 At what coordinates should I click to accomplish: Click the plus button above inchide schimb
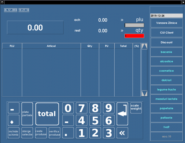point(14,121)
